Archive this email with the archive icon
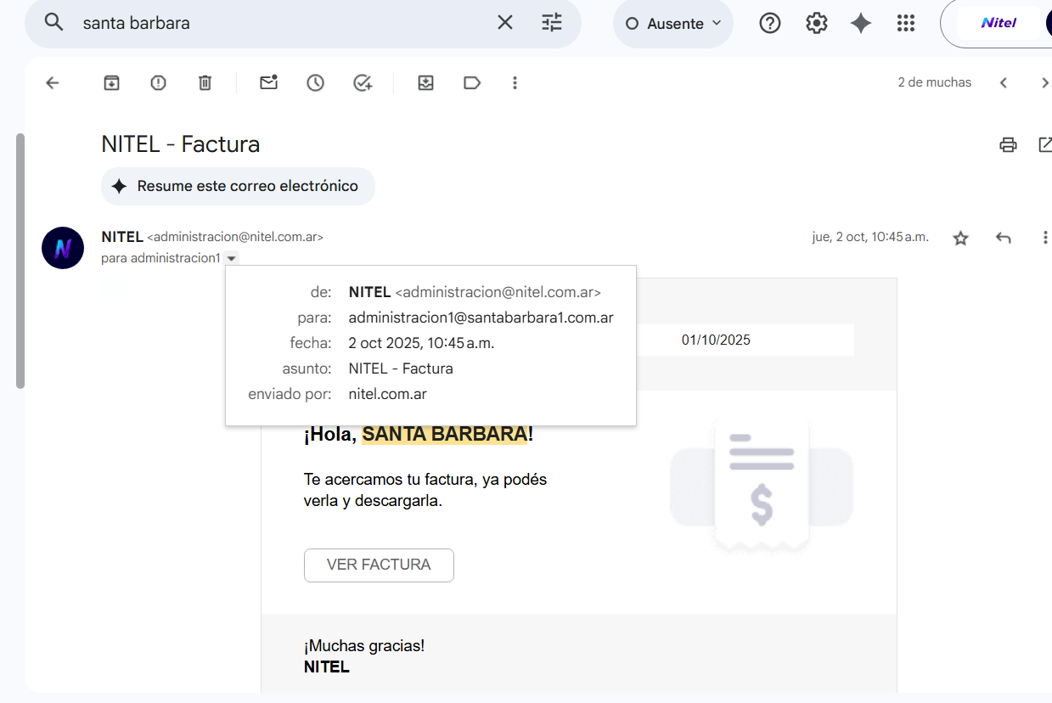Image resolution: width=1052 pixels, height=703 pixels. (x=111, y=82)
